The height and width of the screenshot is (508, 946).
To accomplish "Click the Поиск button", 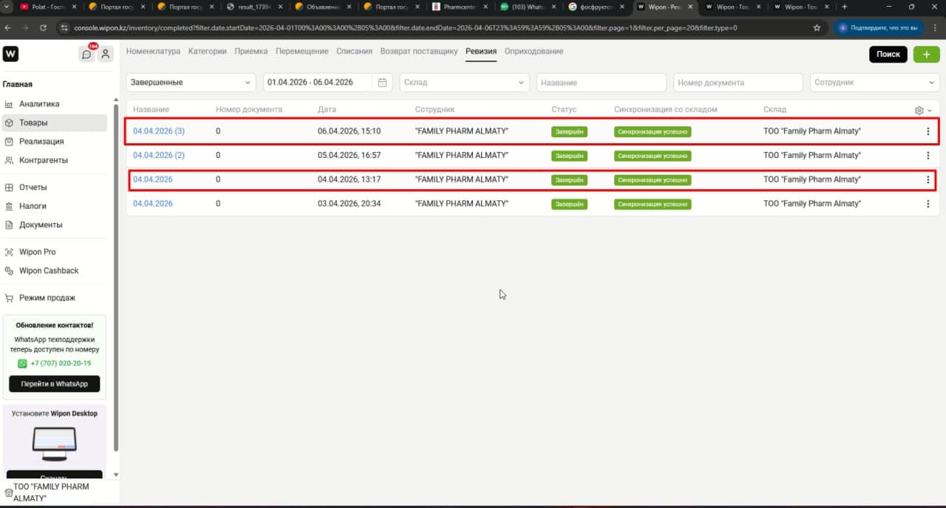I will 888,54.
